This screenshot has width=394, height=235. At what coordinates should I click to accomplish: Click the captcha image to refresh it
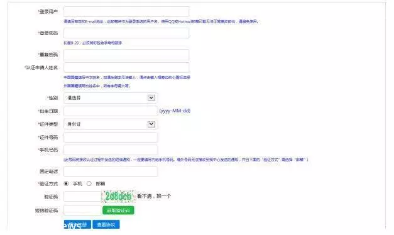coord(118,196)
